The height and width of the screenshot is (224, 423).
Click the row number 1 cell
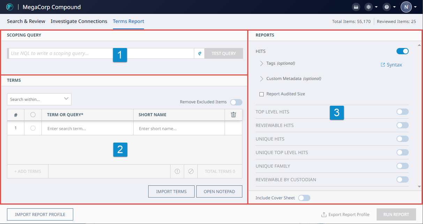point(16,128)
